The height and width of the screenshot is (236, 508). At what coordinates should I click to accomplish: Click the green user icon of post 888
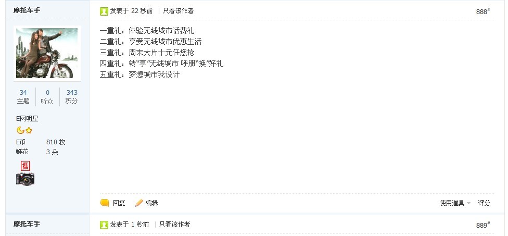pyautogui.click(x=104, y=11)
